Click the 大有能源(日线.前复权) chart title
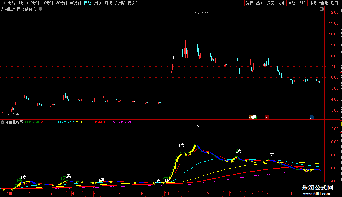Viewport: 342px width, 197px height. coord(19,9)
